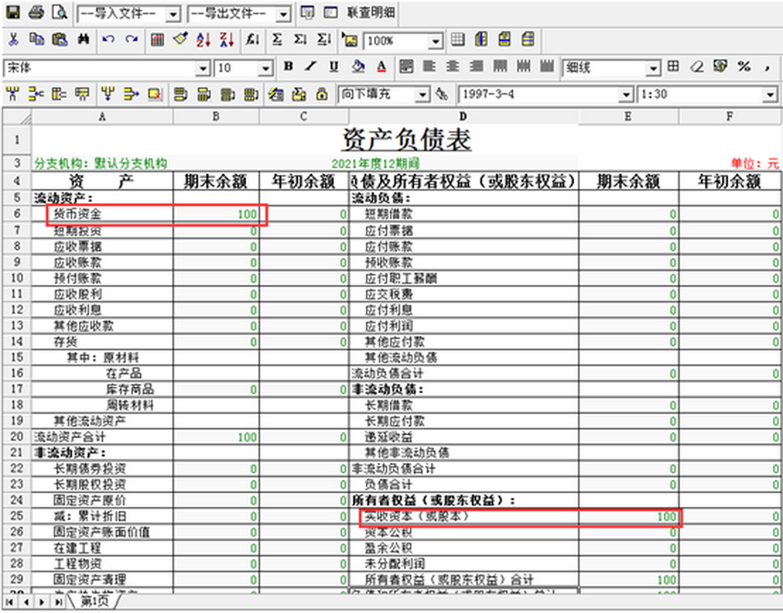
Task: Open the 宋体 font name dropdown
Action: pos(203,68)
